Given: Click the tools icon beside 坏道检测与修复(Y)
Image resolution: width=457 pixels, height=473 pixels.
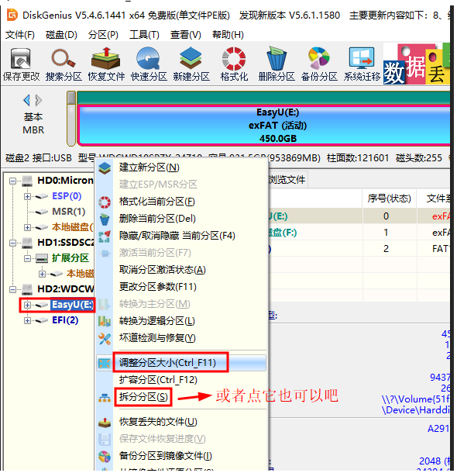Looking at the screenshot, I should [105, 338].
